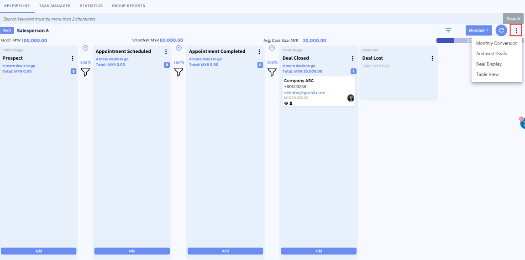Focus the search keyword input field

(x=251, y=19)
